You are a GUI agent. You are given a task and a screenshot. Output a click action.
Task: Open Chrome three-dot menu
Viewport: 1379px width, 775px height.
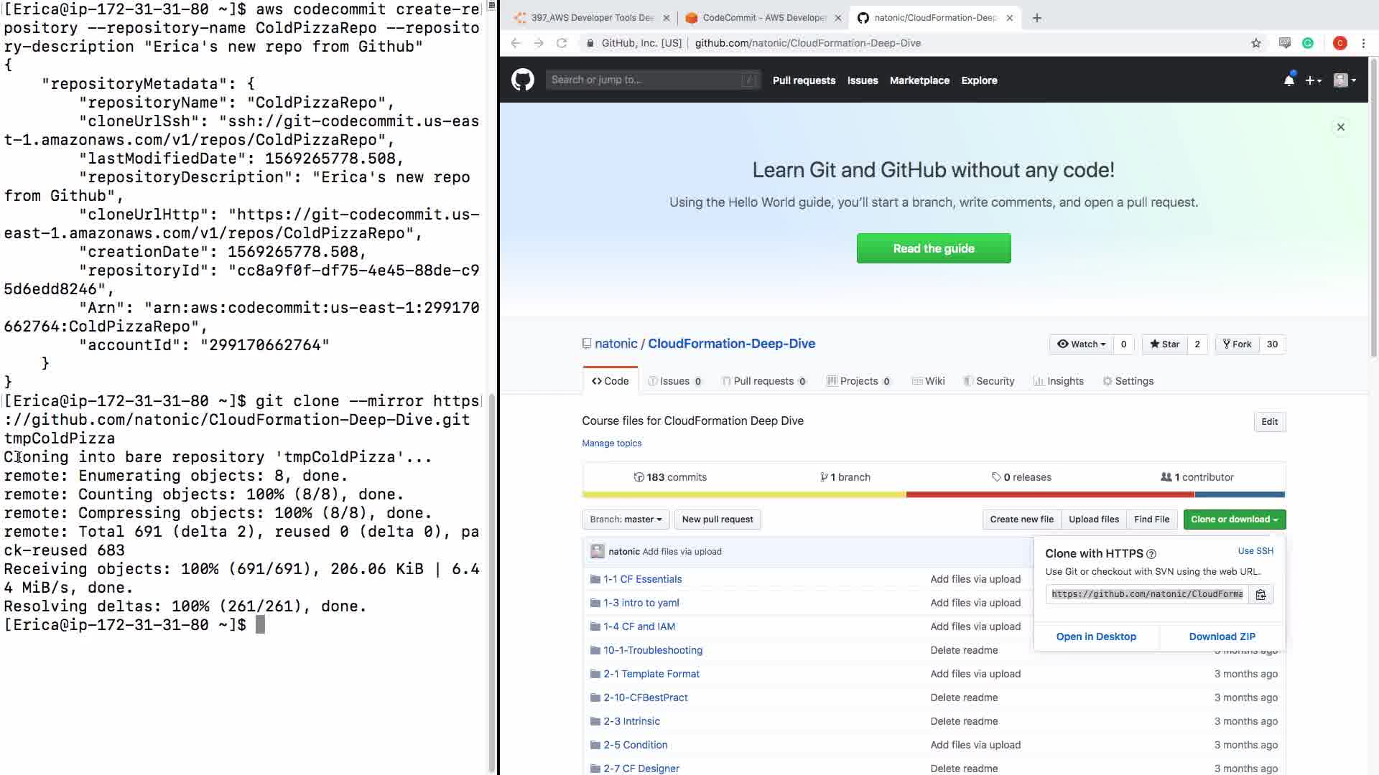tap(1363, 43)
